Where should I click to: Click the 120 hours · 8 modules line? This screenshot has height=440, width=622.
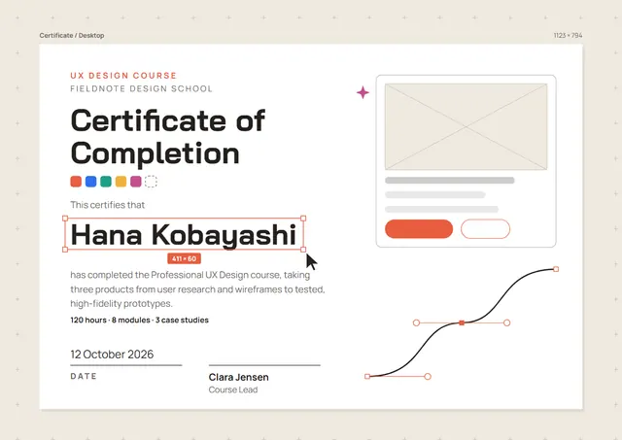(x=140, y=320)
